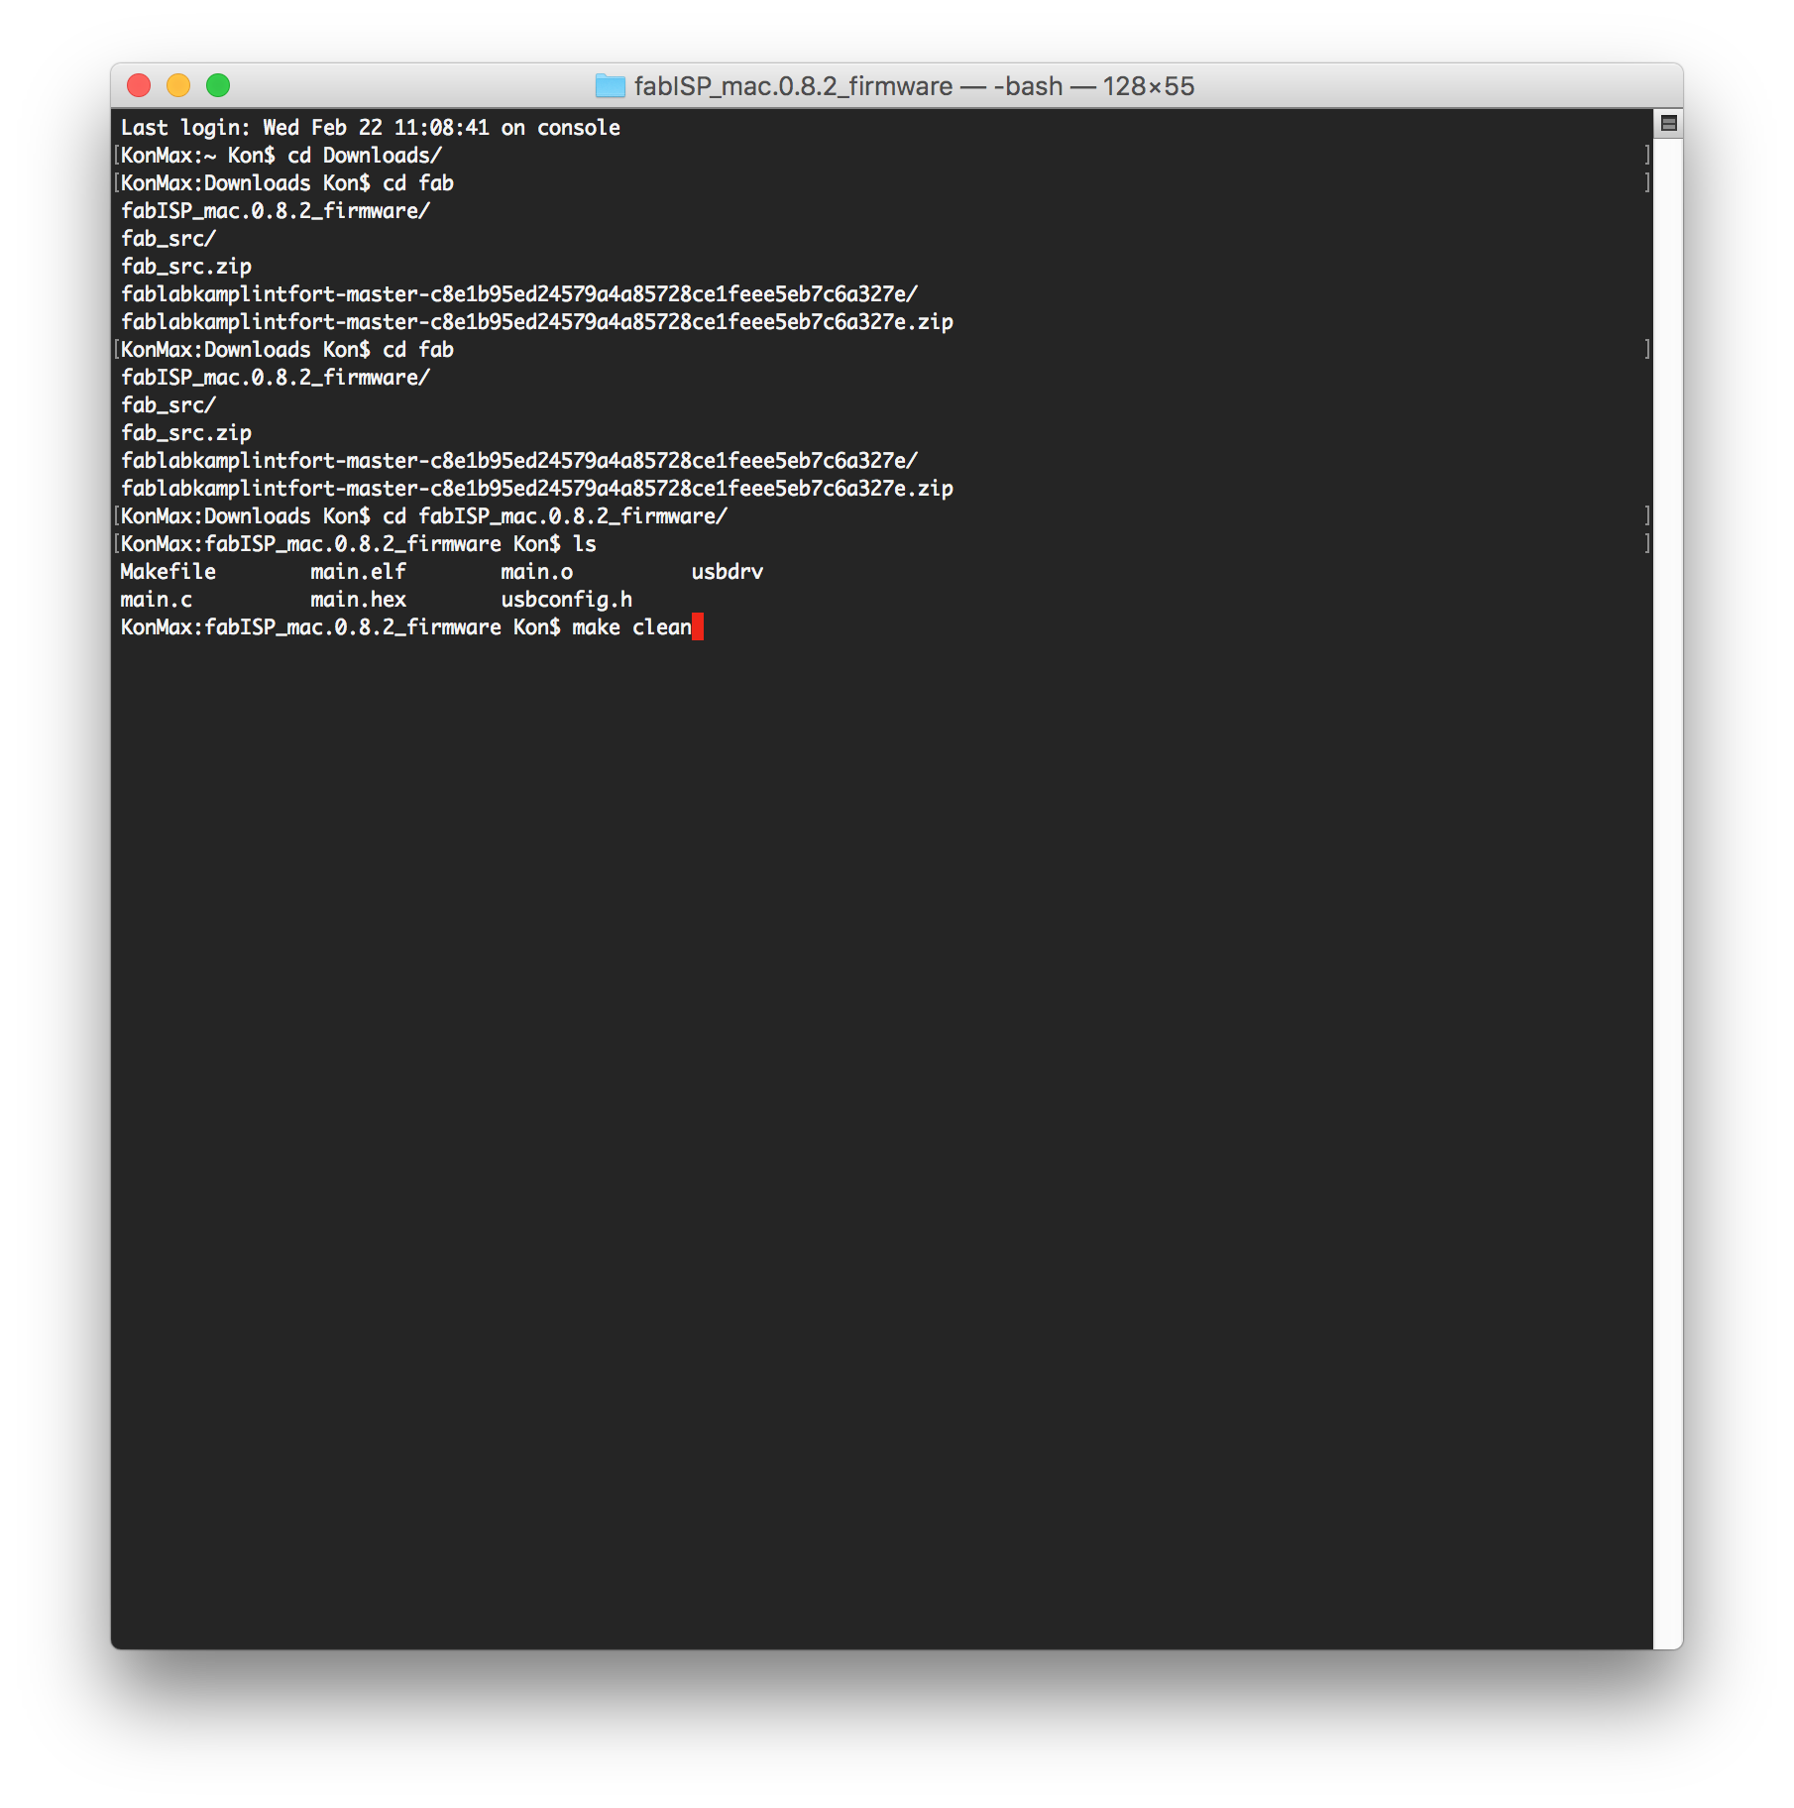Click 'main.elf' in ls output
Screen dimensions: 1794x1808
click(x=359, y=572)
